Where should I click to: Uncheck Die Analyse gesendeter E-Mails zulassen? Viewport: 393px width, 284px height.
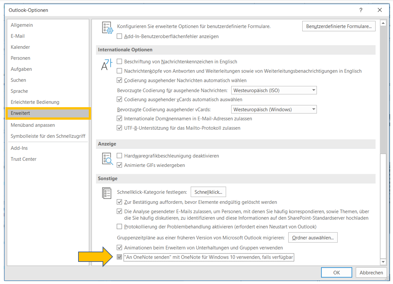coord(119,211)
